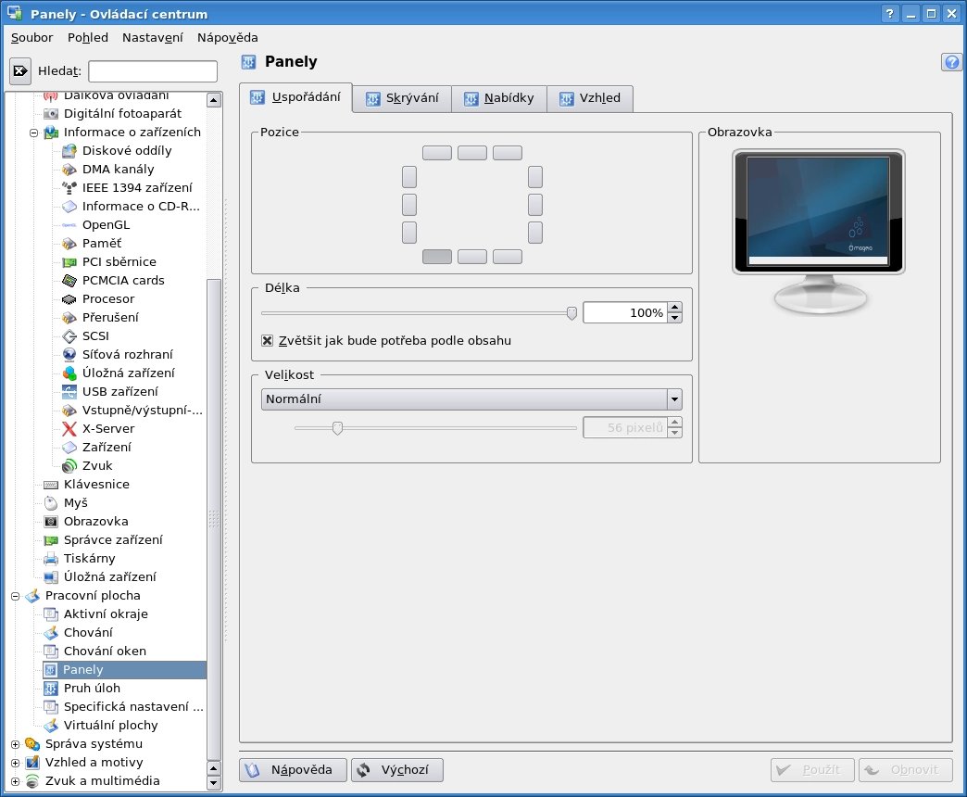967x797 pixels.
Task: Click the Diskové oddíly icon
Action: pyautogui.click(x=69, y=151)
